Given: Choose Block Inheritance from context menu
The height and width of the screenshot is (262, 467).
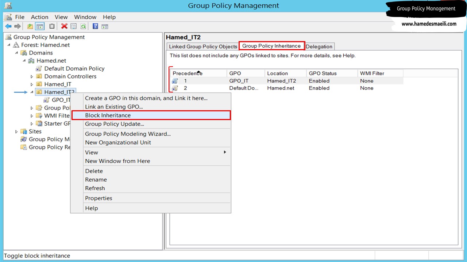Looking at the screenshot, I should coord(151,115).
